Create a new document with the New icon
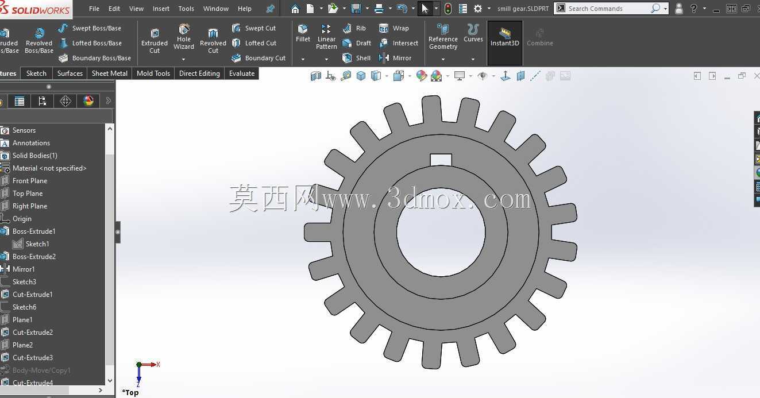This screenshot has height=398, width=760. [x=310, y=9]
